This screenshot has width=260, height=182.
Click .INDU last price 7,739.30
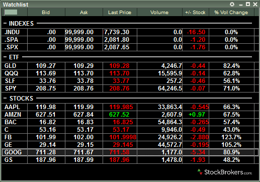click(x=117, y=32)
